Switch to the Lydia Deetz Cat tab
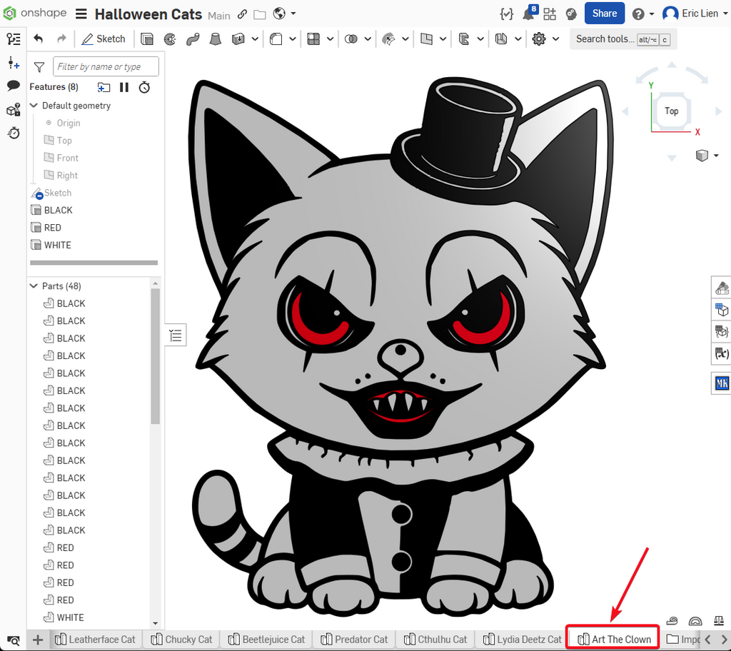The width and height of the screenshot is (731, 651). [523, 640]
